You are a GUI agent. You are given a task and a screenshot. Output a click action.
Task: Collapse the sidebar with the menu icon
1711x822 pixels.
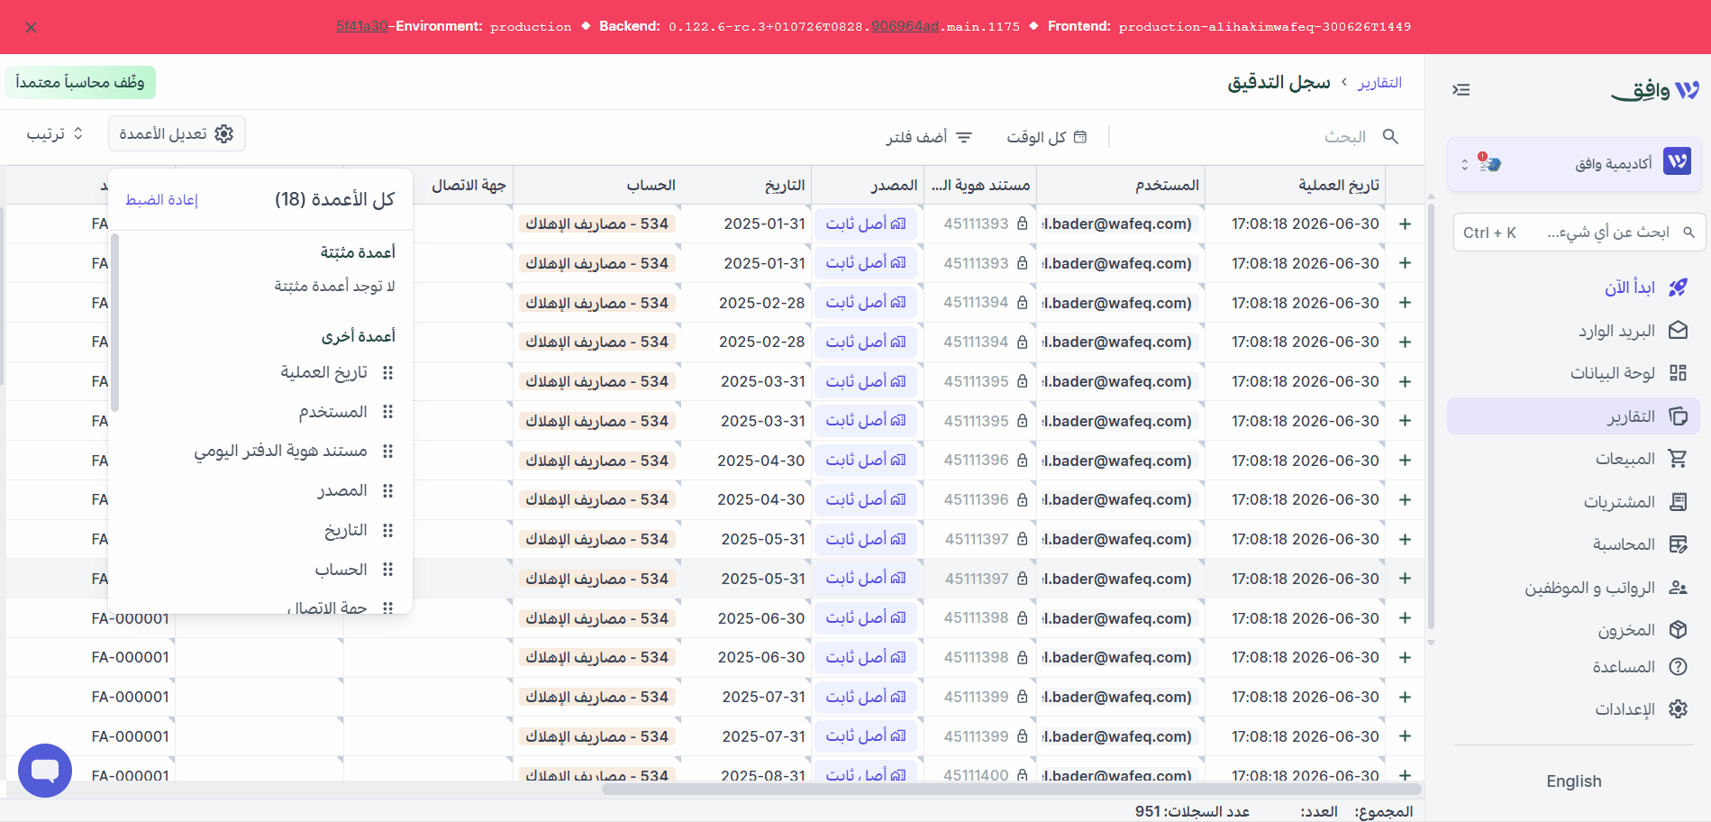pyautogui.click(x=1461, y=89)
